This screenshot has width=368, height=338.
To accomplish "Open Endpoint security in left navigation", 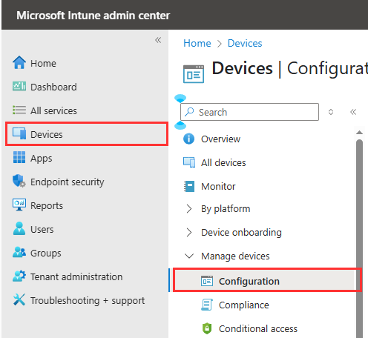I will [x=85, y=182].
